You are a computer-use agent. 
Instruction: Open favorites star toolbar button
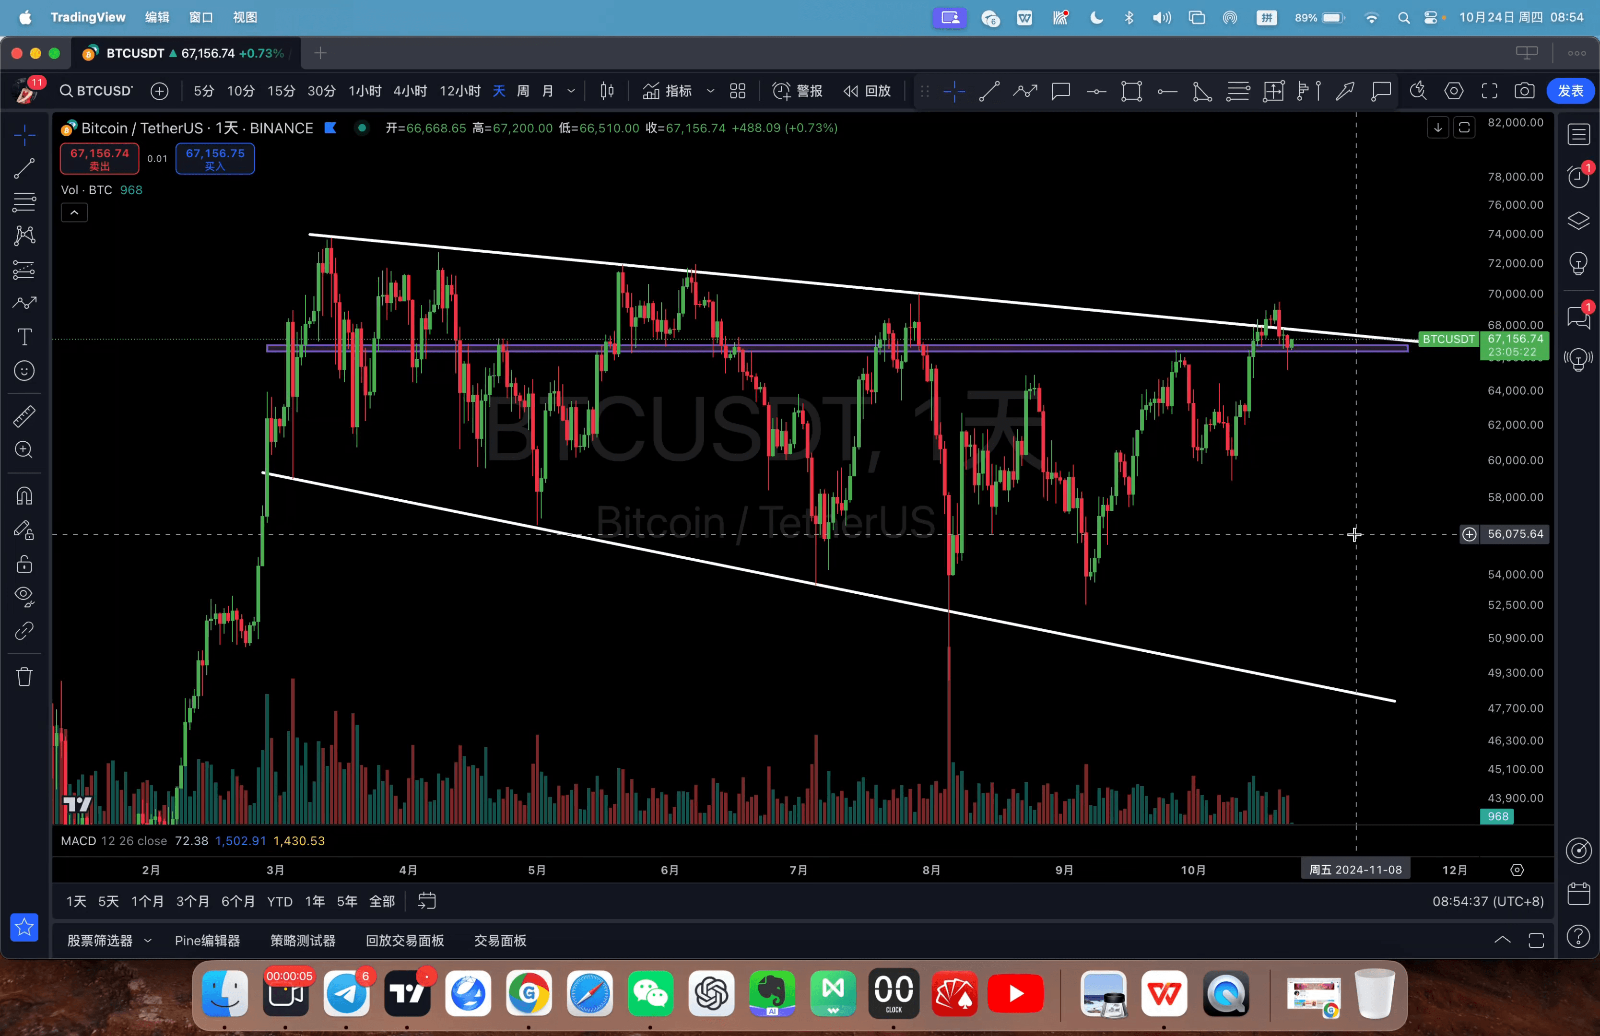25,927
